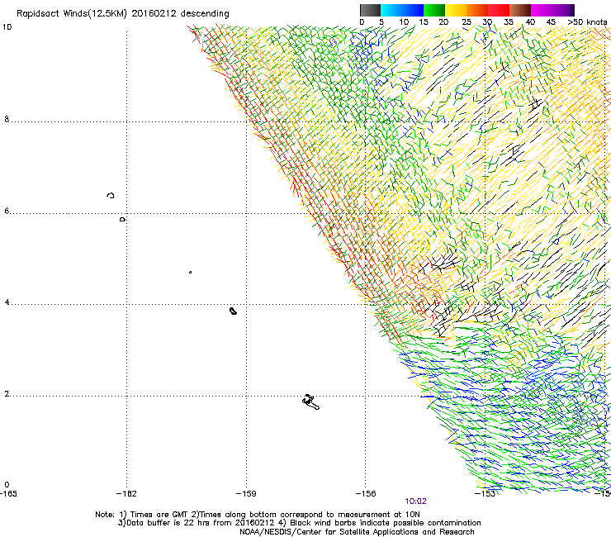Click the 'Times are GMT' note line

[x=257, y=515]
